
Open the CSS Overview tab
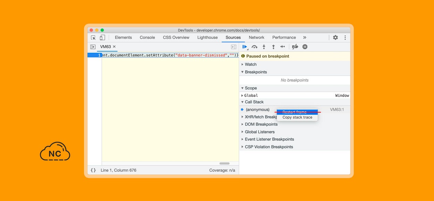coord(176,37)
